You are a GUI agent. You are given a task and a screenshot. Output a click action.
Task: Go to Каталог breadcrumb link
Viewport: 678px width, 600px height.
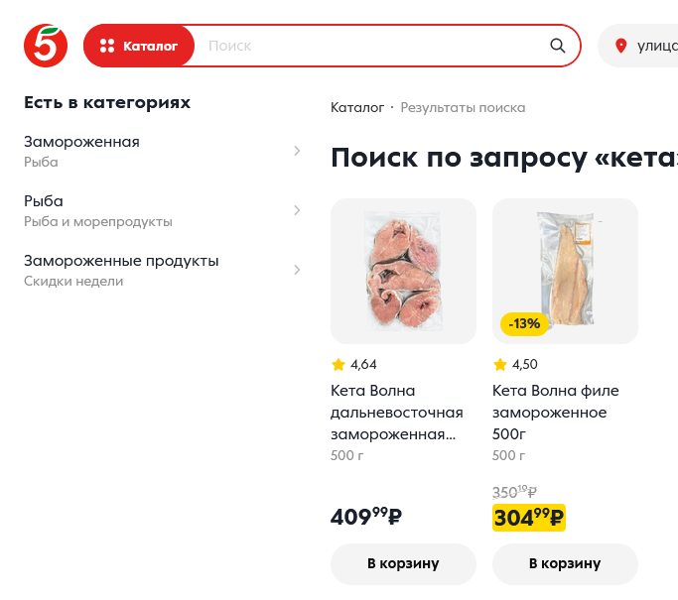pos(357,107)
